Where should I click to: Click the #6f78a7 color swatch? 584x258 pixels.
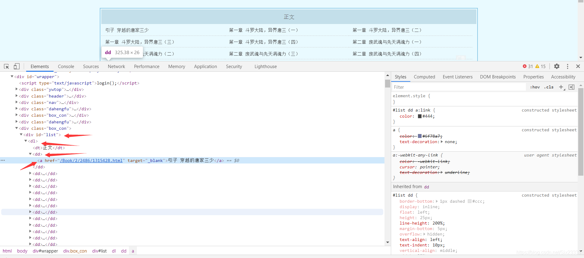[420, 136]
